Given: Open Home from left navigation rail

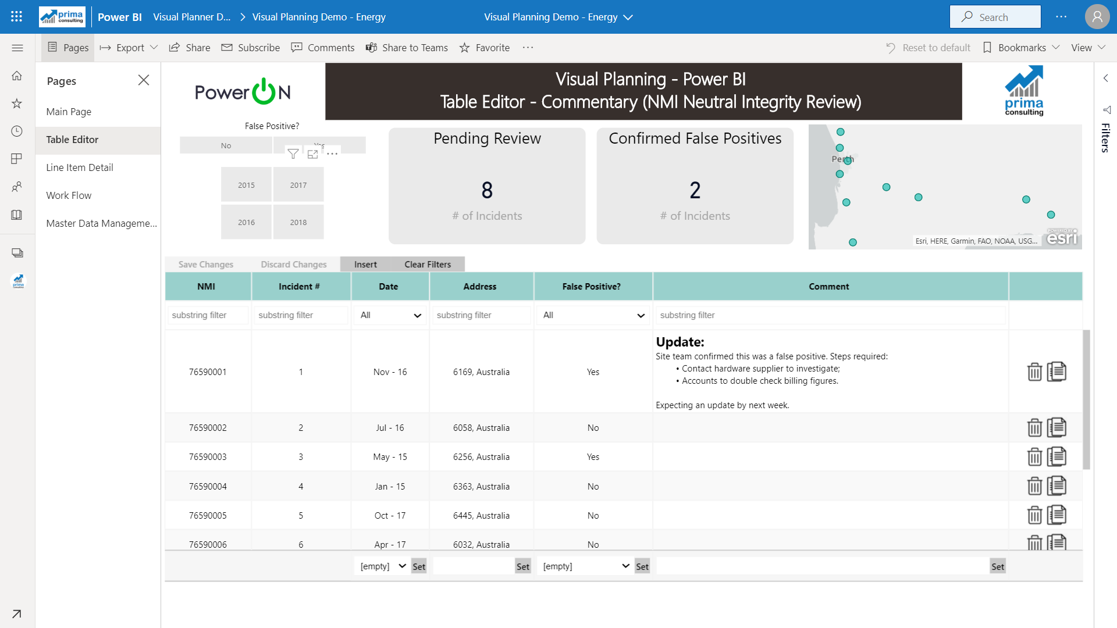Looking at the screenshot, I should point(17,76).
